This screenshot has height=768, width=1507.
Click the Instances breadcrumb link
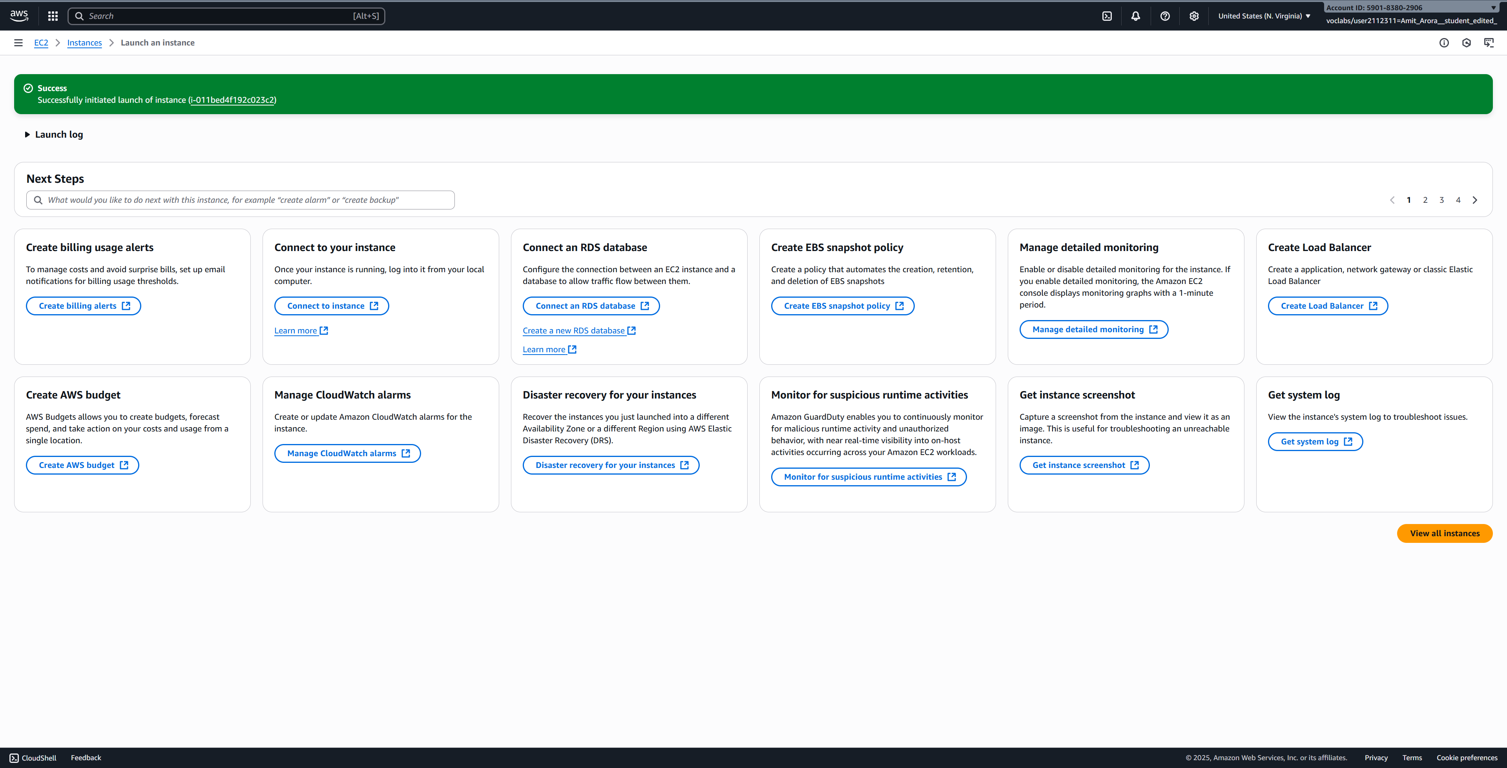(84, 43)
